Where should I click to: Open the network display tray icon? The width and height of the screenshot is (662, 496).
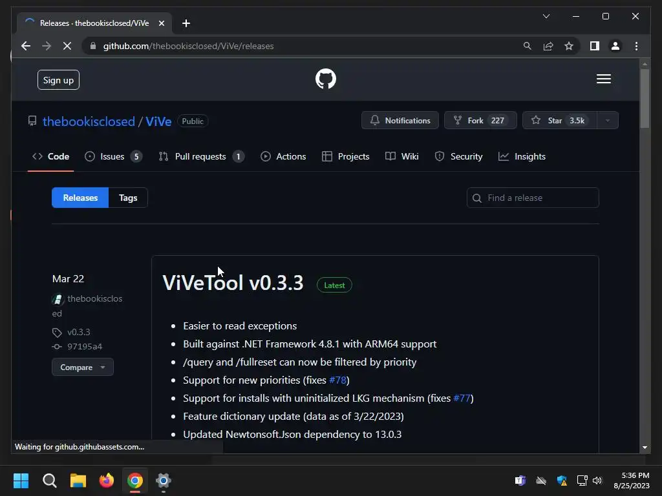(x=582, y=480)
